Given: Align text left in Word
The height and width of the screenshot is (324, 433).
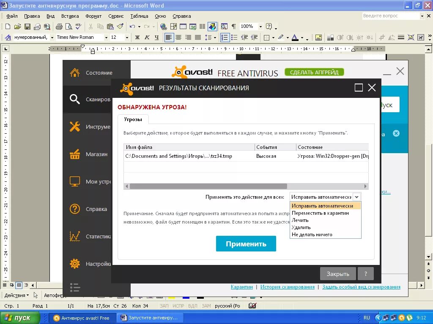Looking at the screenshot, I should click(169, 38).
